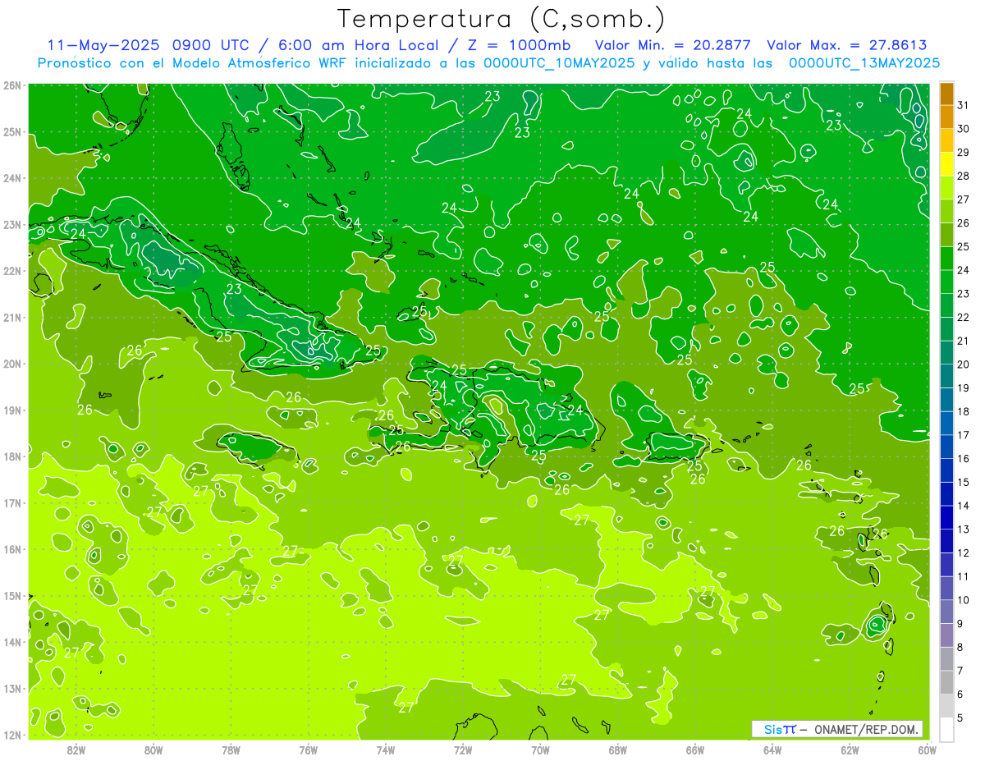Select the date text "11-May-2025 0900 UTC"
Screen dimensions: 985x761
pos(149,45)
